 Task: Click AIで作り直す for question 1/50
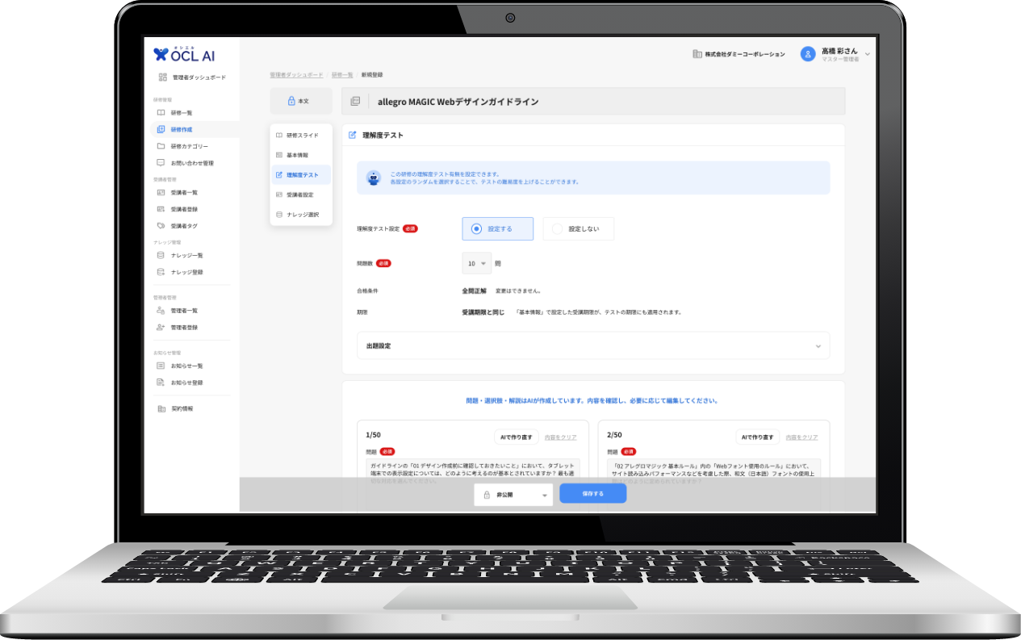(x=515, y=437)
